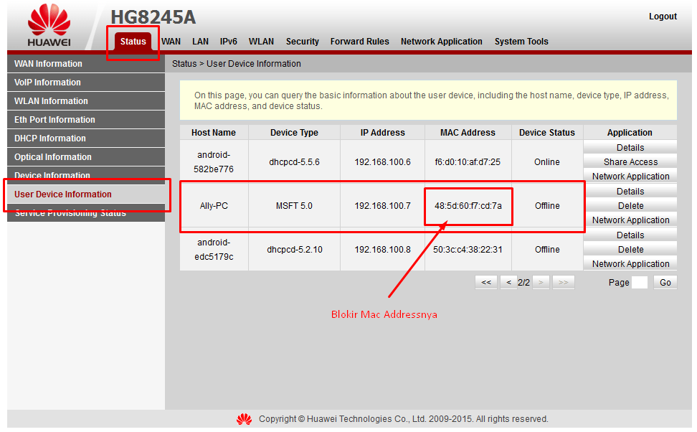Switch to the LAN tab
This screenshot has height=432, width=697.
[200, 42]
